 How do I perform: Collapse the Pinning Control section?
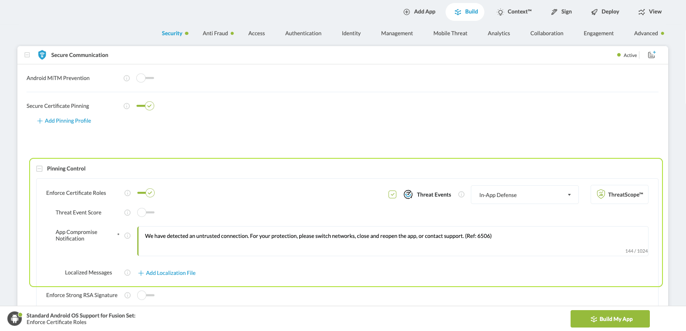[x=40, y=169]
